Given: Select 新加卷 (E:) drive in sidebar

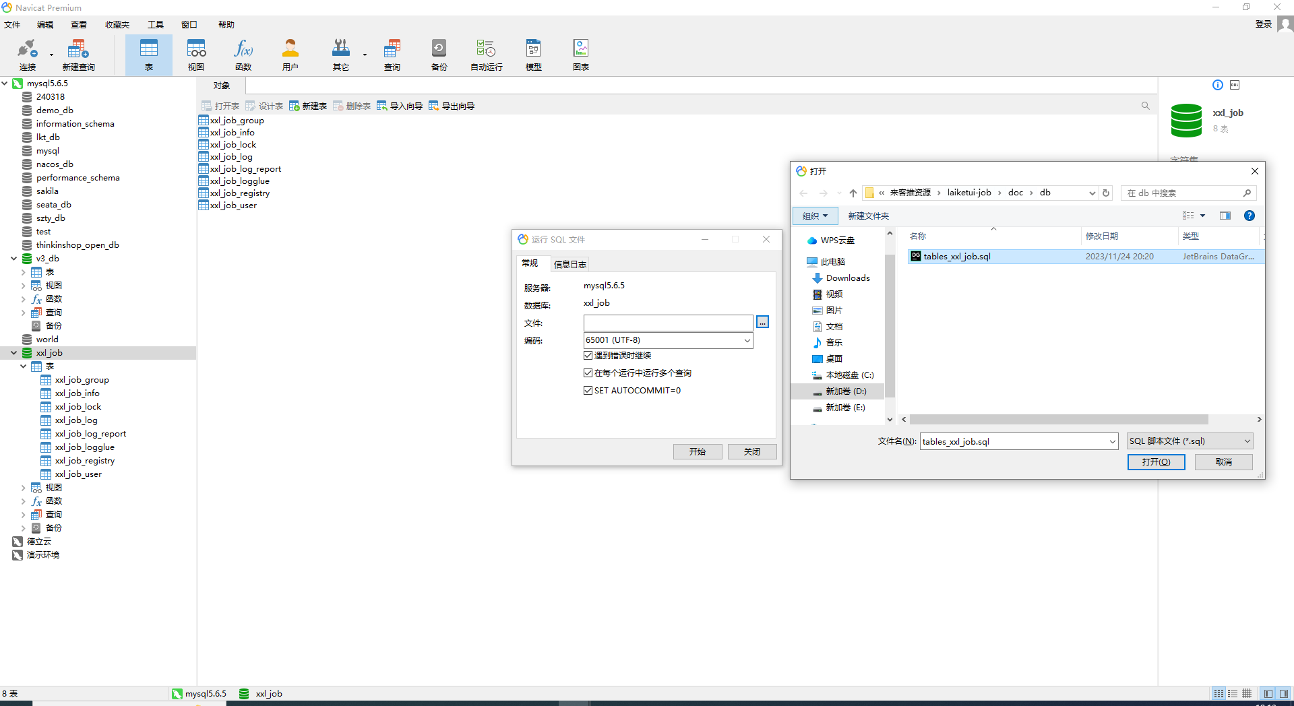Looking at the screenshot, I should tap(845, 408).
